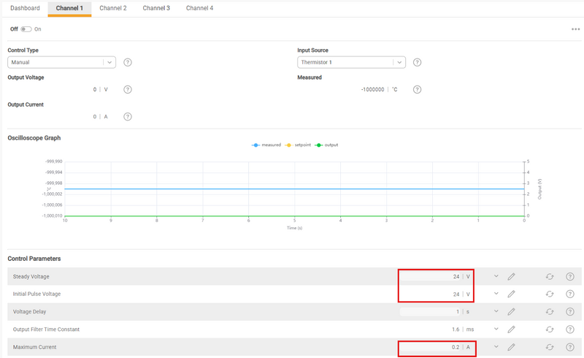Edit Voltage Delay with pencil icon
Image resolution: width=584 pixels, height=358 pixels.
(512, 311)
